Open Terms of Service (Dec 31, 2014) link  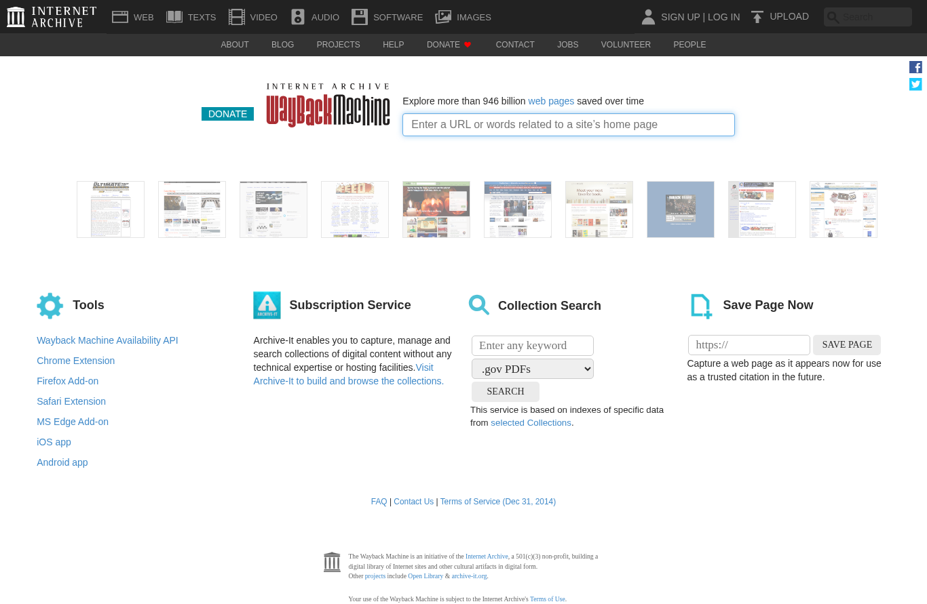tap(498, 502)
